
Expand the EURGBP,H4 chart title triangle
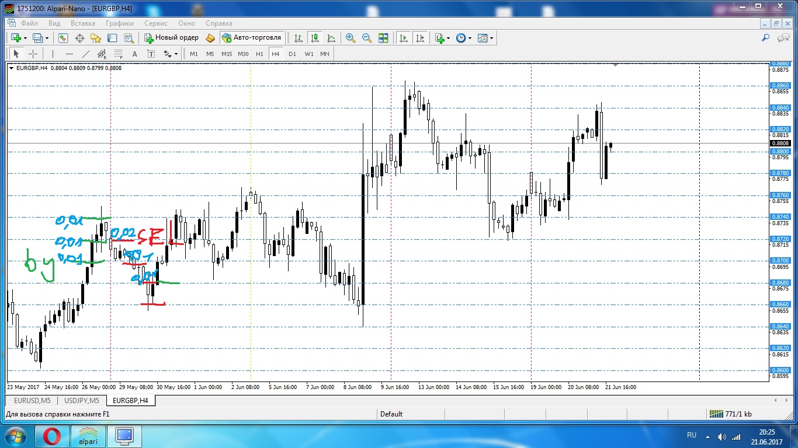tap(12, 68)
